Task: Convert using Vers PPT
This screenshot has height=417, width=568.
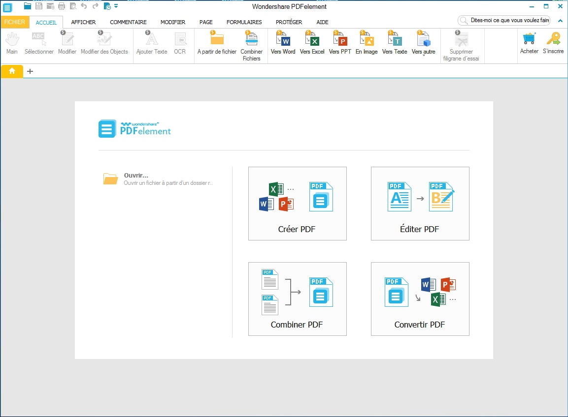Action: pyautogui.click(x=340, y=43)
